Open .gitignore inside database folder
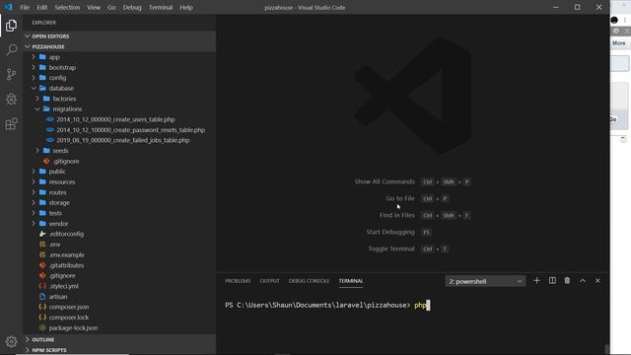This screenshot has height=355, width=631. pos(66,161)
